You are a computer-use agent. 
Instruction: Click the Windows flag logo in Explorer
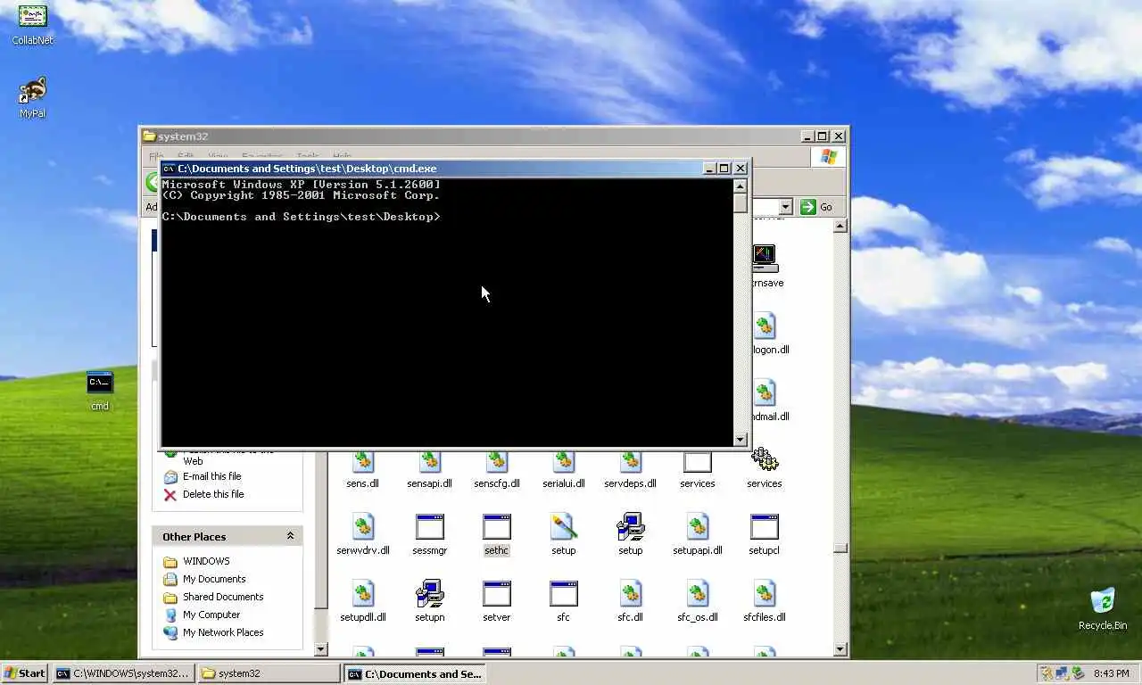(828, 157)
